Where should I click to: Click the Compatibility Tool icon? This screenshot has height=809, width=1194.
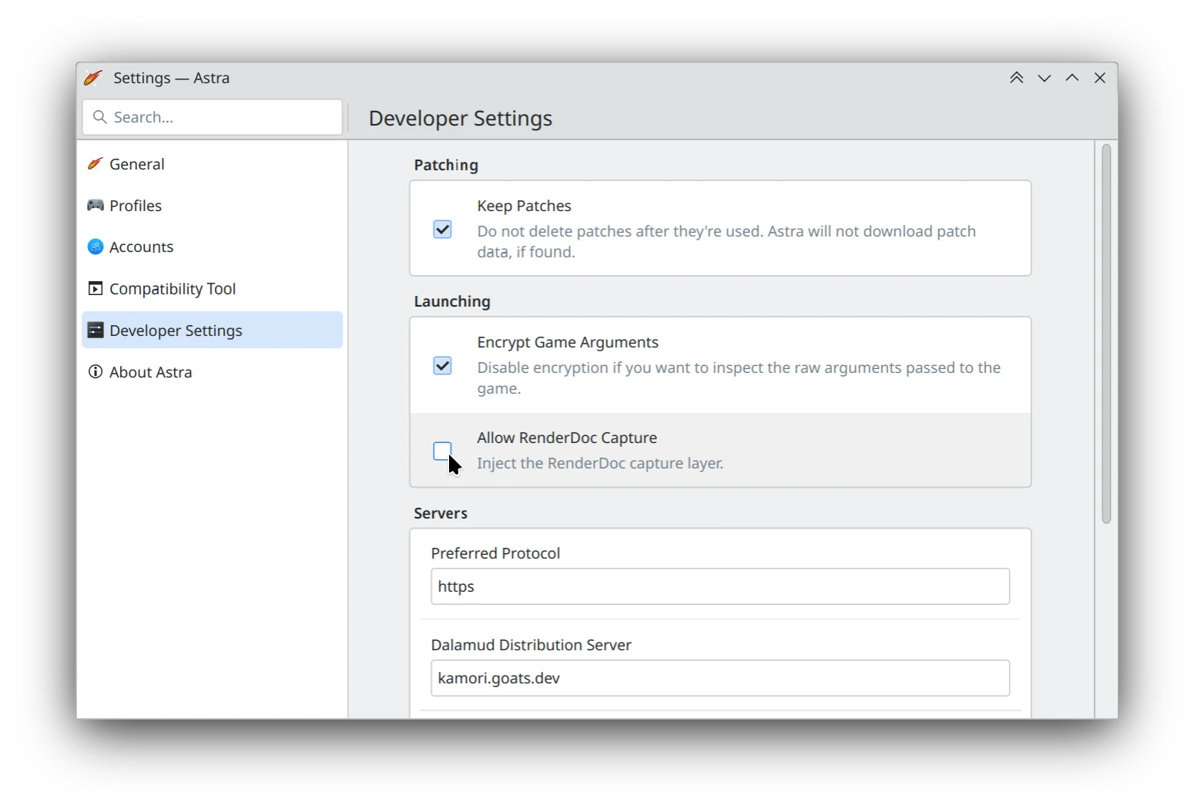click(x=96, y=288)
